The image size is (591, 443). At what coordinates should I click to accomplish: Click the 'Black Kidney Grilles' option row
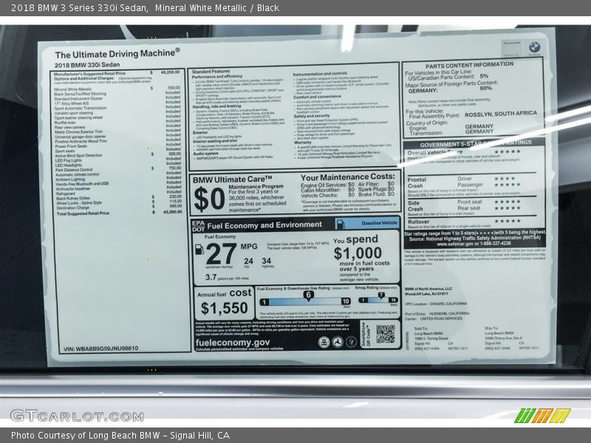coord(118,198)
